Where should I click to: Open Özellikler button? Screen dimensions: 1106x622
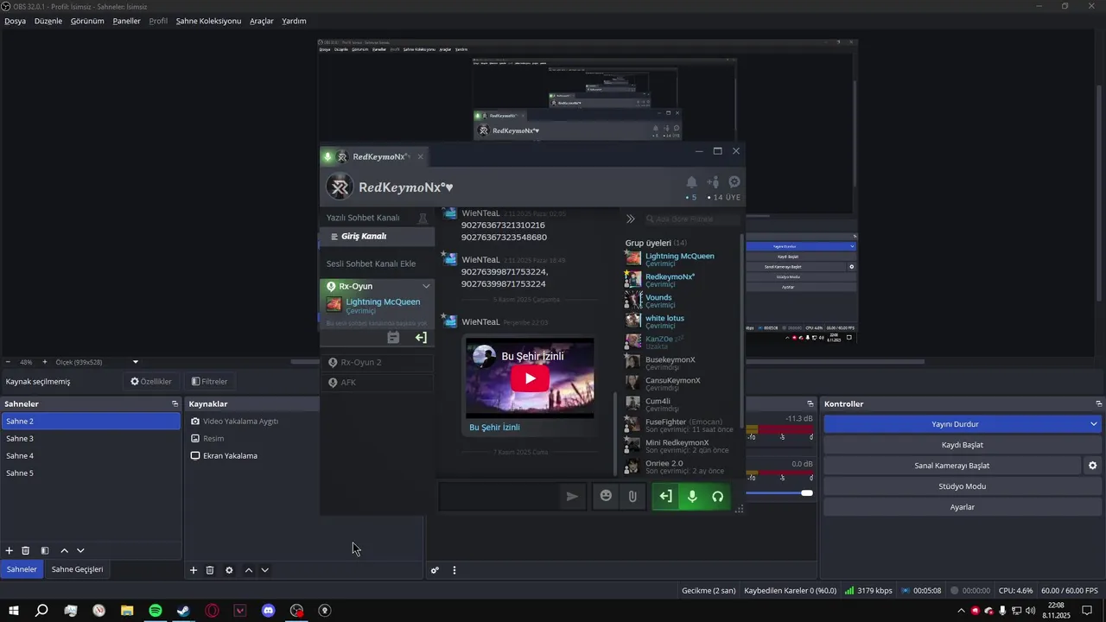click(x=151, y=381)
